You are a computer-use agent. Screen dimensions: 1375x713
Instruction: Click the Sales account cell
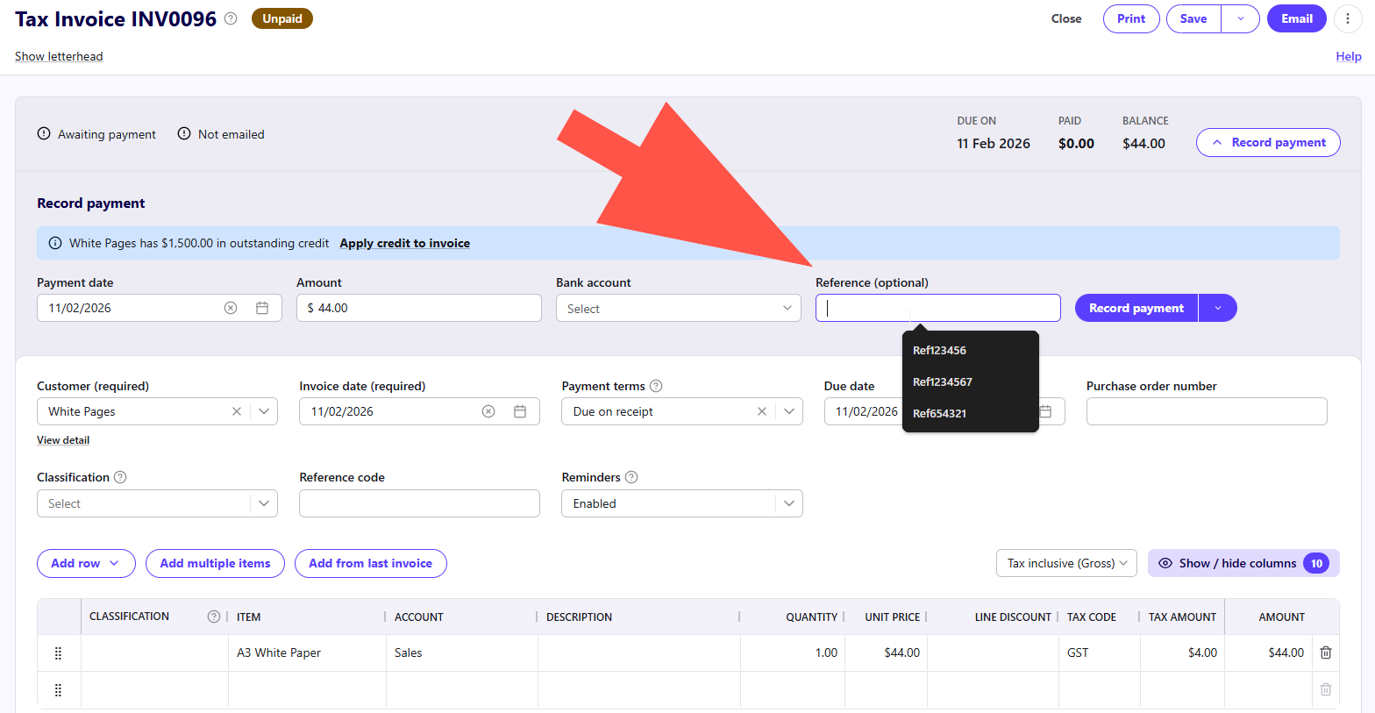pos(462,652)
